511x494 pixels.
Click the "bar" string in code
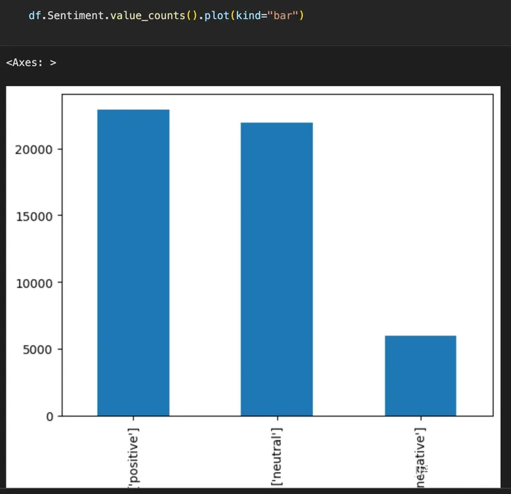[282, 15]
